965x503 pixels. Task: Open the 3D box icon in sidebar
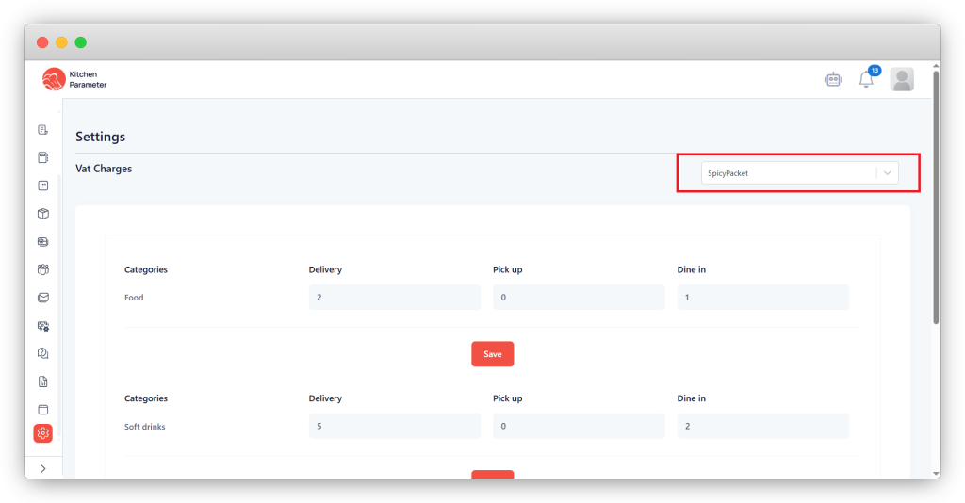42,214
